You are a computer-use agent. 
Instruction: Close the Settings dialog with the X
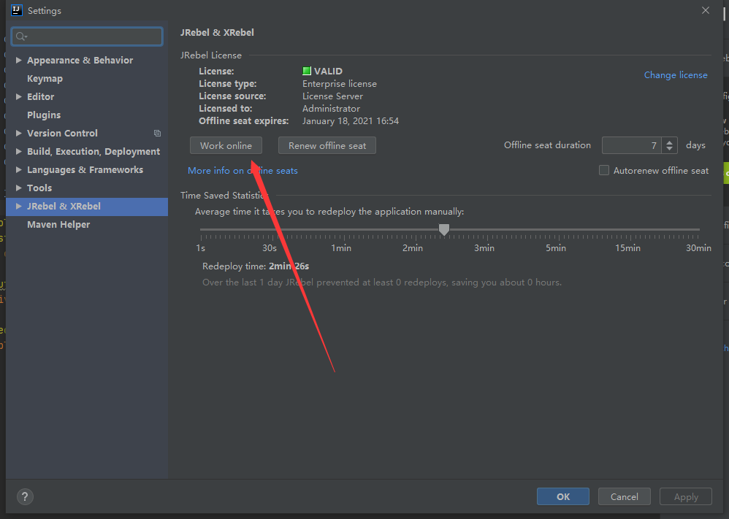[x=706, y=10]
